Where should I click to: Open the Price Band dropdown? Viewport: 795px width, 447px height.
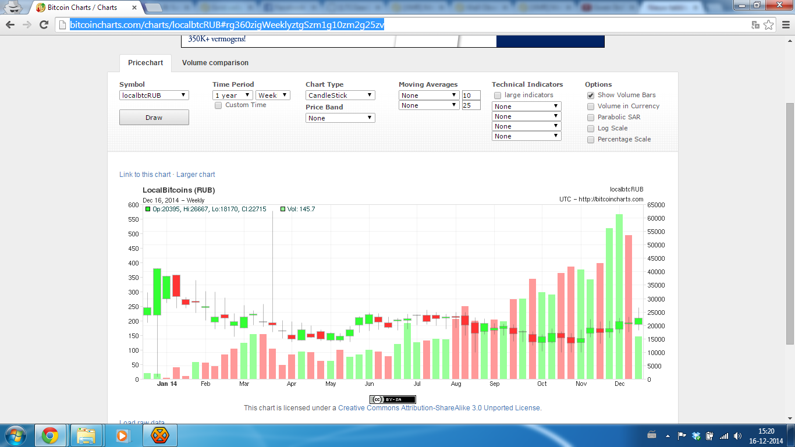(x=340, y=118)
